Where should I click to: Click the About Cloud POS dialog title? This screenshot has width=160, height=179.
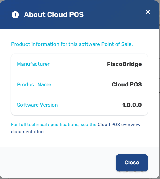[x=54, y=15]
